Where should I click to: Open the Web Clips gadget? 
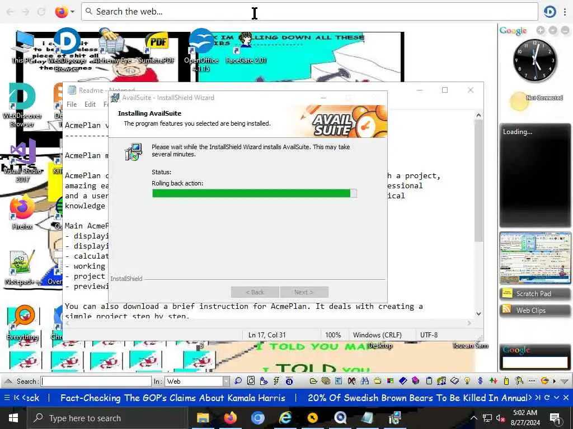click(534, 310)
